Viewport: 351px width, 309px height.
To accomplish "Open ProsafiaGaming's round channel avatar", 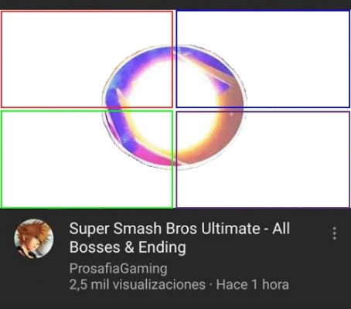I will 34,239.
